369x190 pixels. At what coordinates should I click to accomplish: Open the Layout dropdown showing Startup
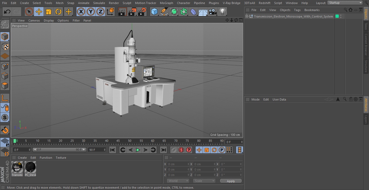point(345,3)
